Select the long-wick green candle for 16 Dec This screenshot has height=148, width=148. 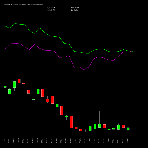pos(100,126)
